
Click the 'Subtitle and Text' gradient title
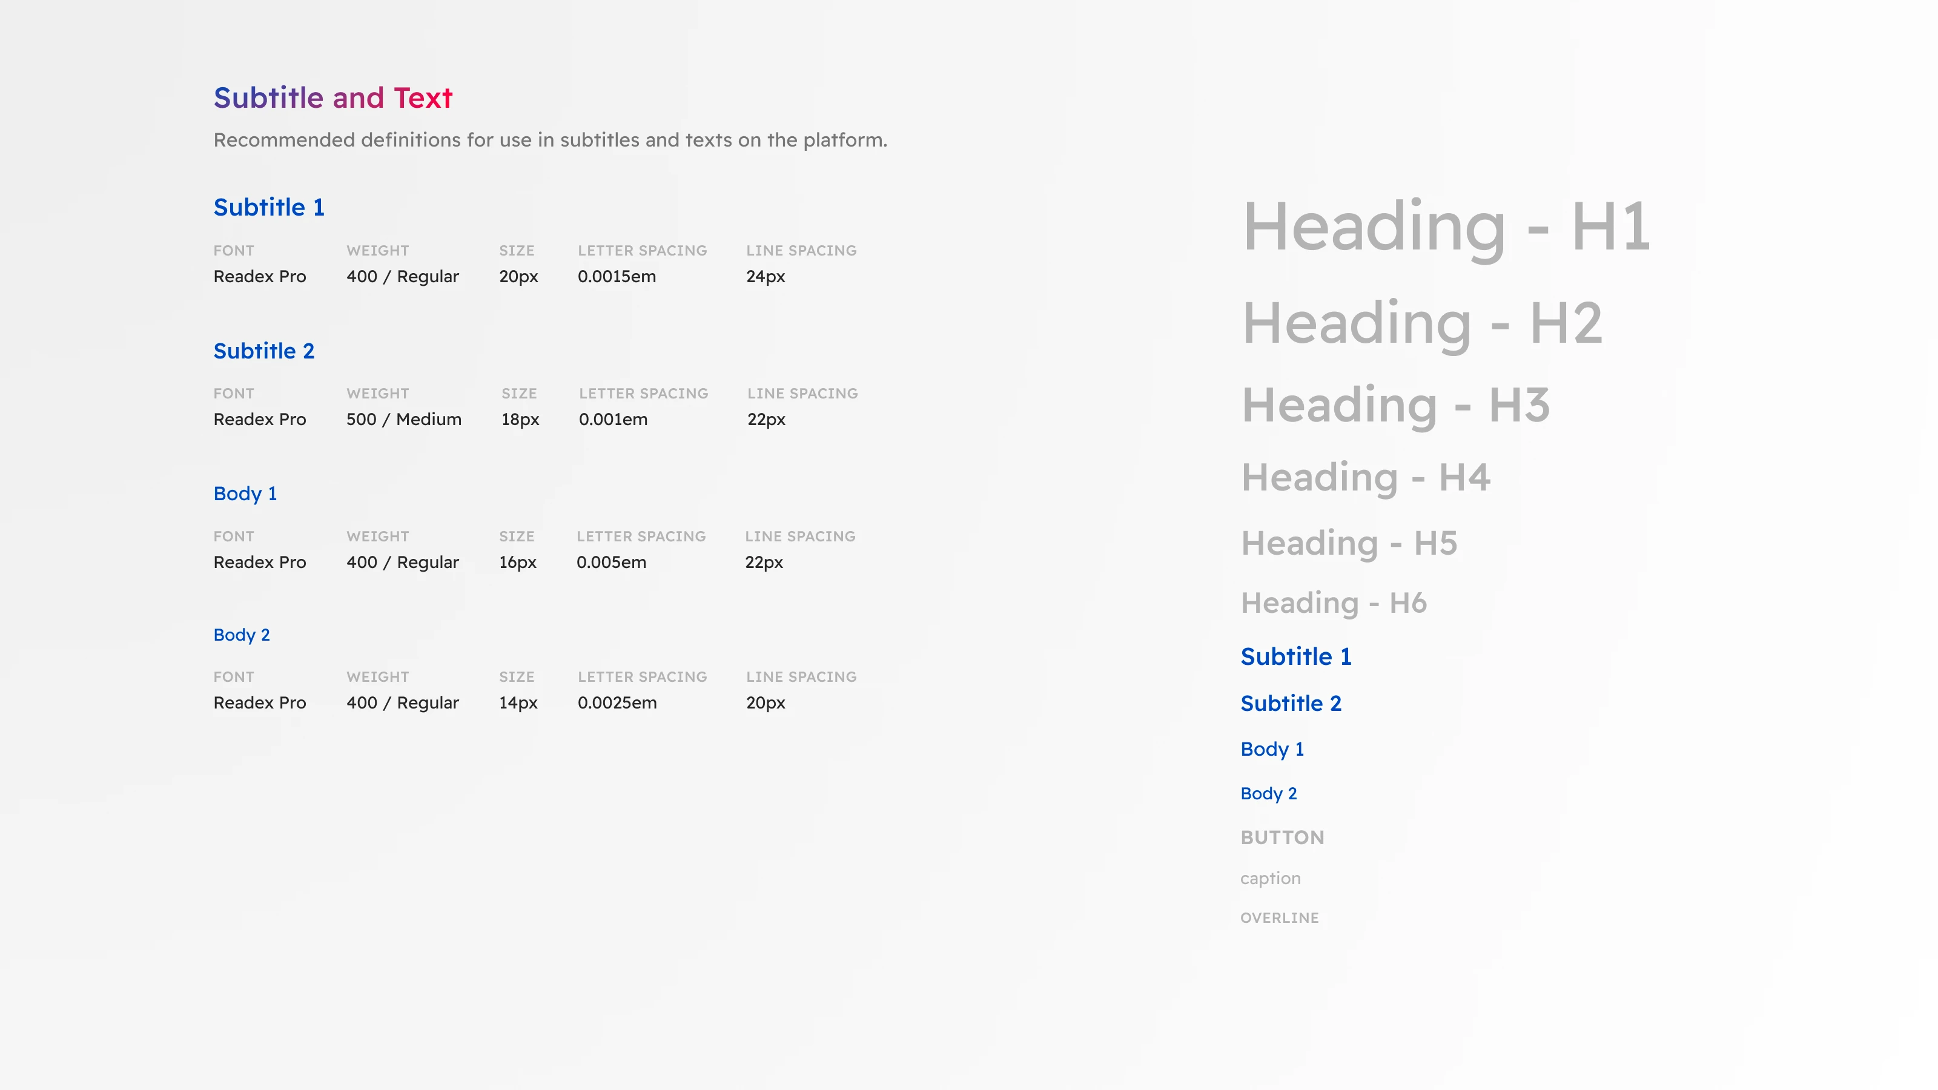(332, 97)
